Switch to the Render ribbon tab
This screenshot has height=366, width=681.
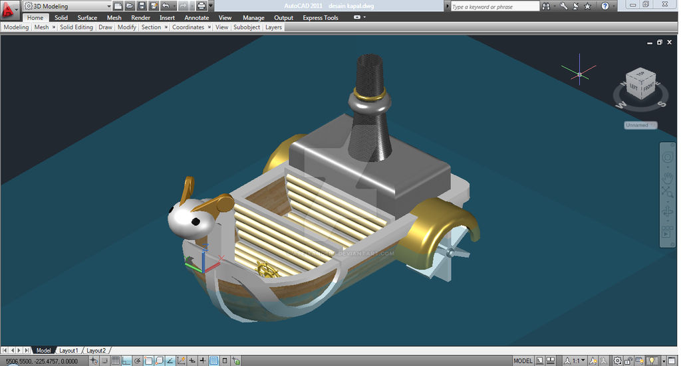pos(140,18)
